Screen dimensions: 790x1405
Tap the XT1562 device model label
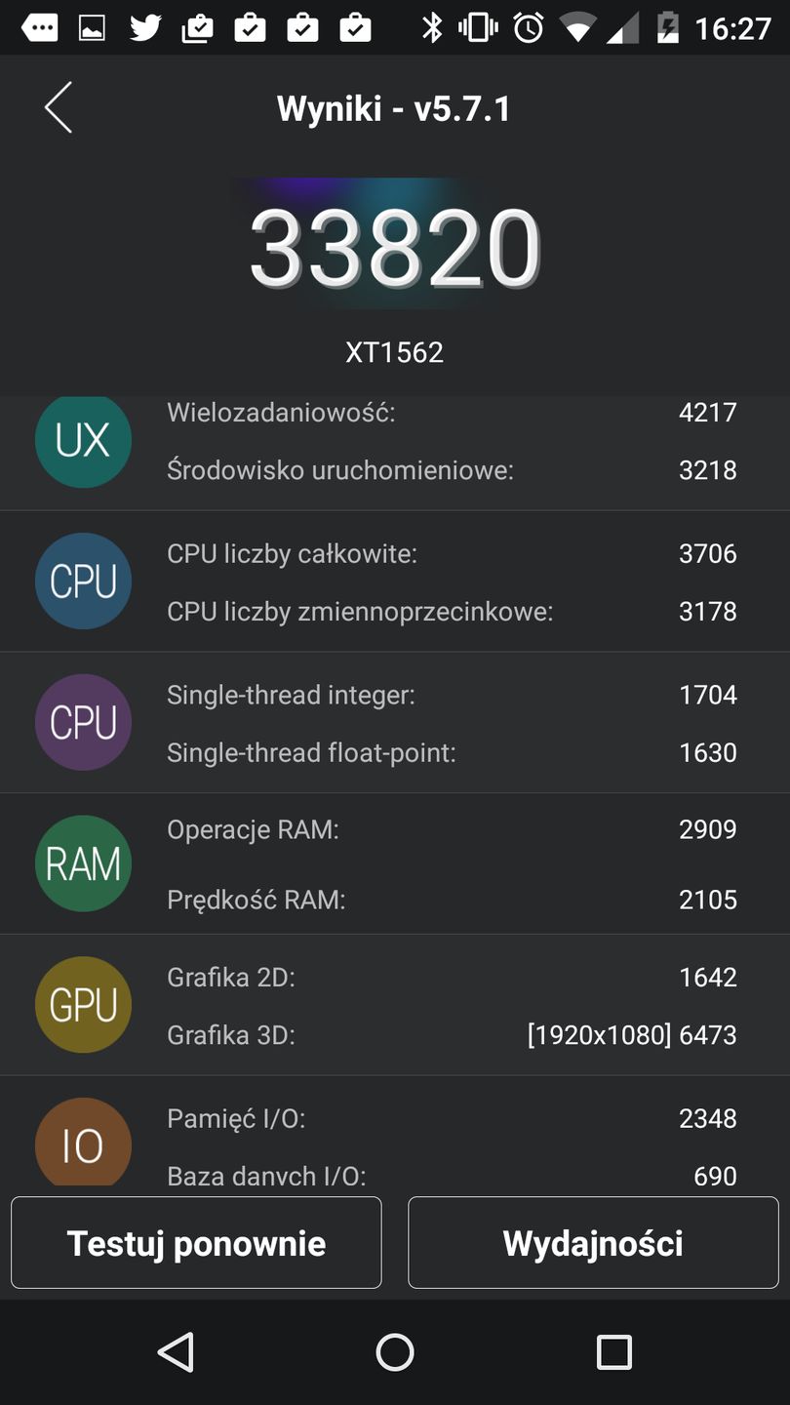point(395,352)
